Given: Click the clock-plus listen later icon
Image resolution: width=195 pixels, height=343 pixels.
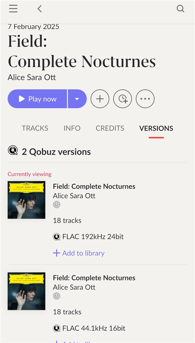Looking at the screenshot, I should click(x=122, y=99).
